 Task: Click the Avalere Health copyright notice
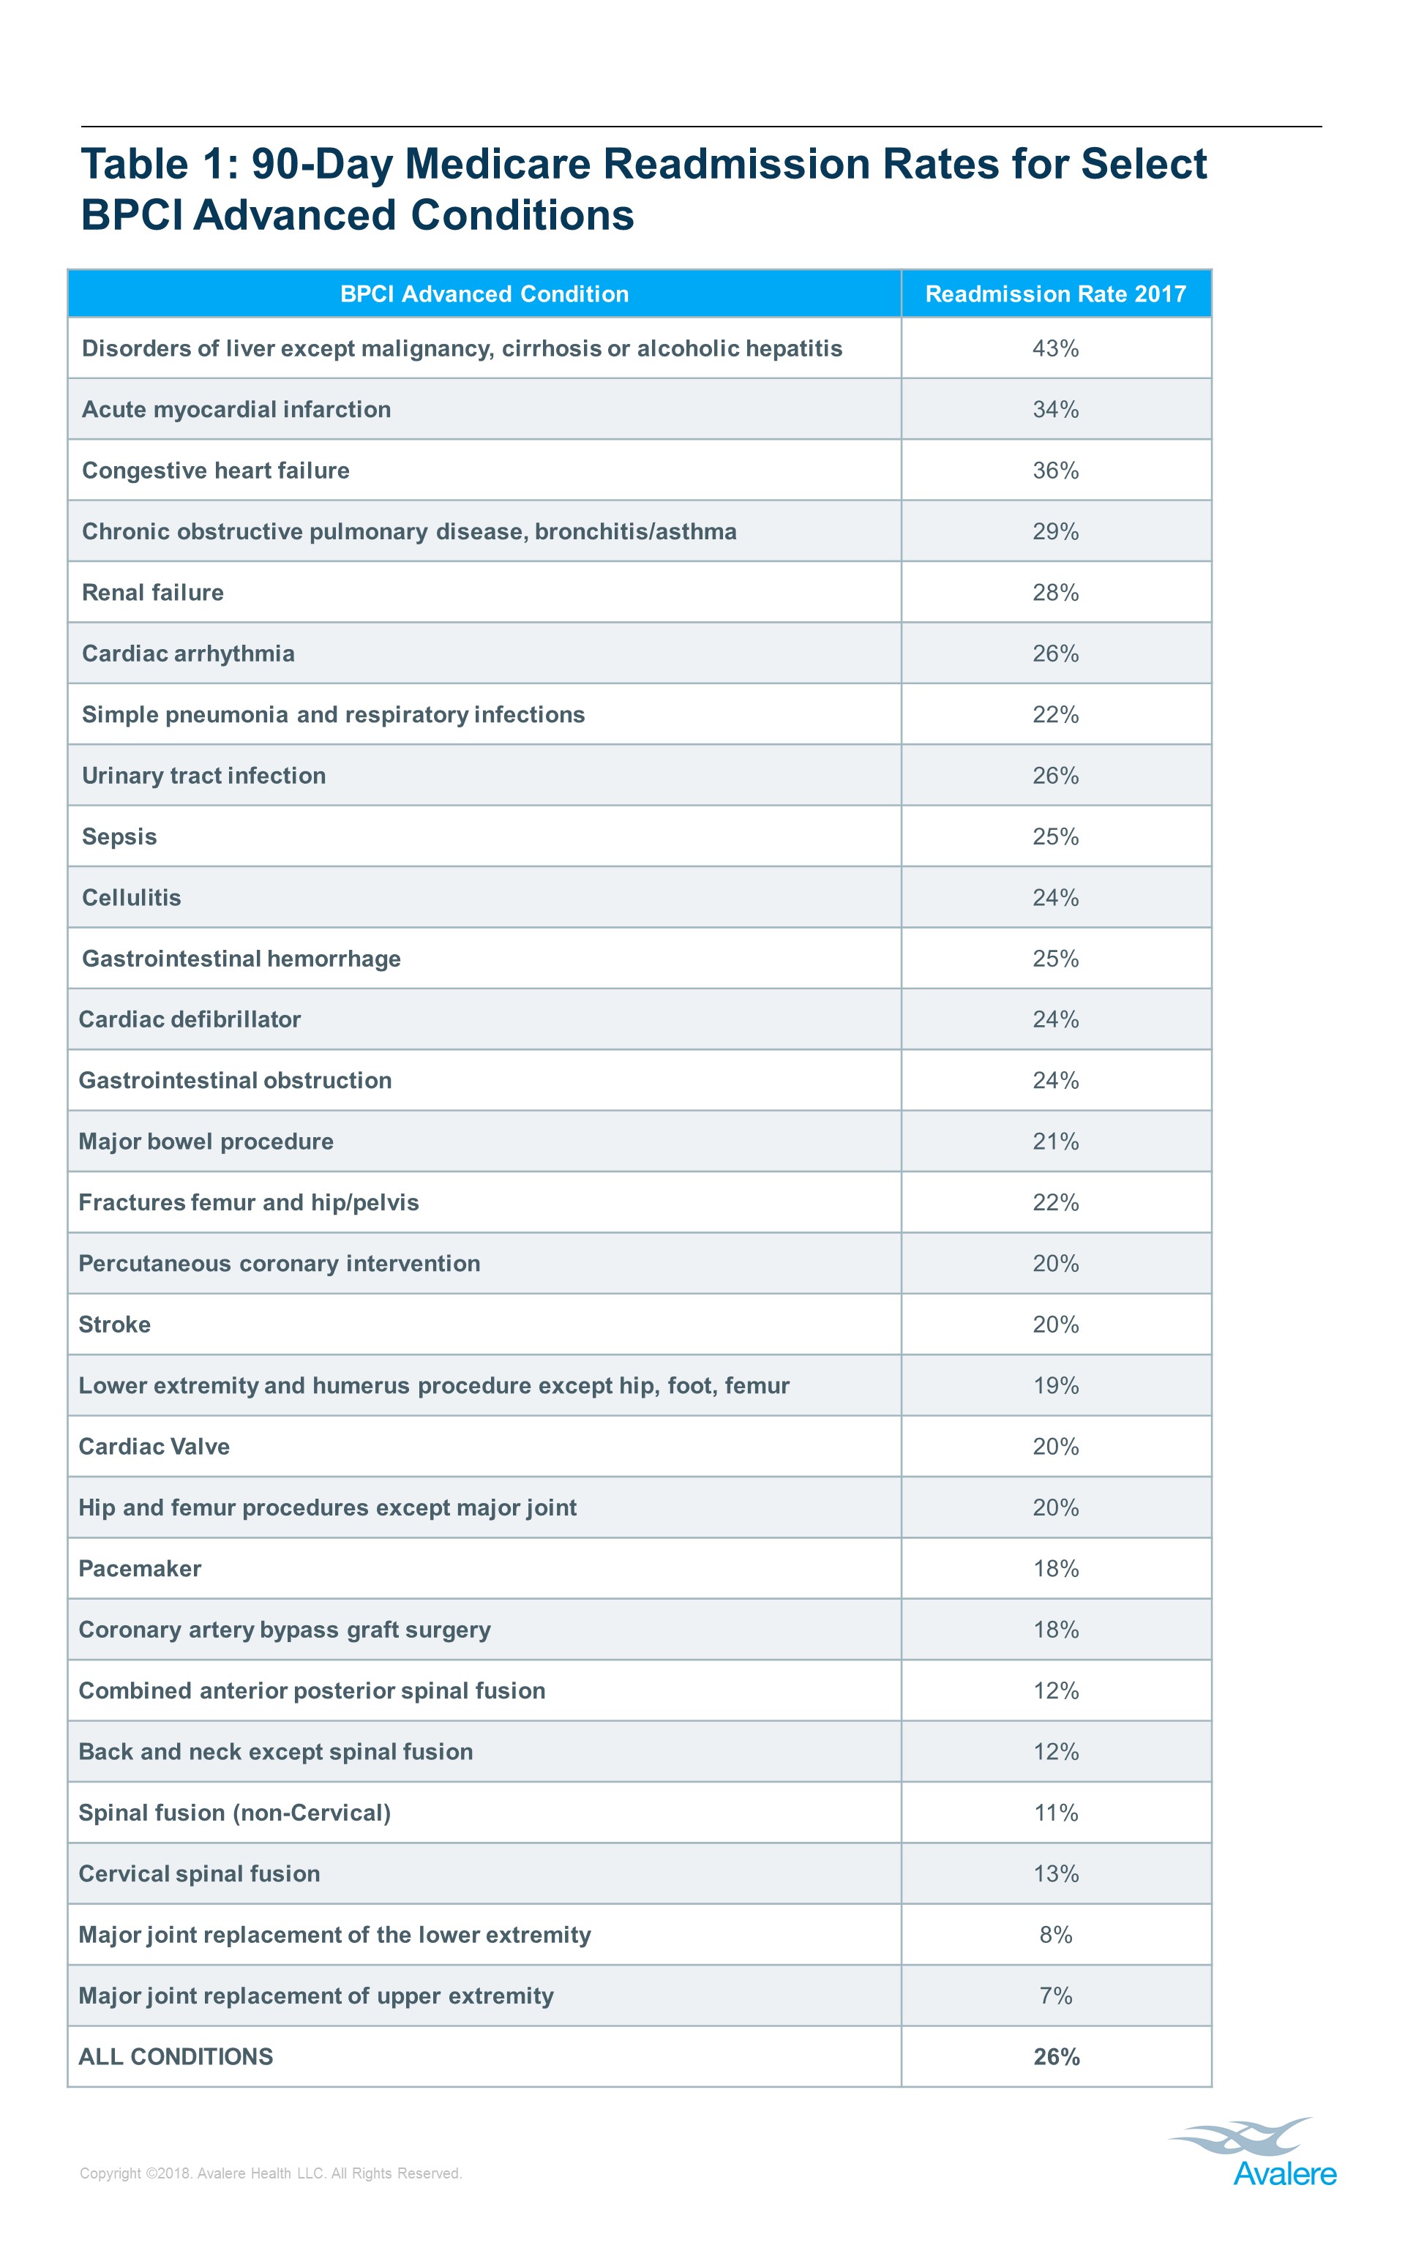(x=271, y=2173)
